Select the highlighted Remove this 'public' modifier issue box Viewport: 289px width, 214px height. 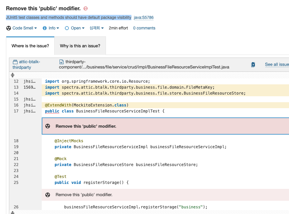pyautogui.click(x=165, y=126)
